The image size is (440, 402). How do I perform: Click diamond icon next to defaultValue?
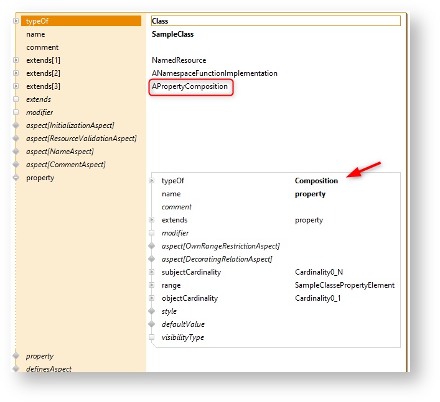click(x=151, y=324)
